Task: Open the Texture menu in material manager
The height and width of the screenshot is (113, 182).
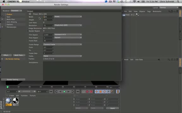Action: (x=33, y=96)
